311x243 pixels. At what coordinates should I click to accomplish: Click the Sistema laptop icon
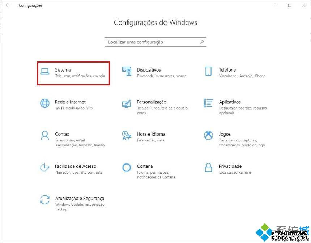tap(44, 71)
